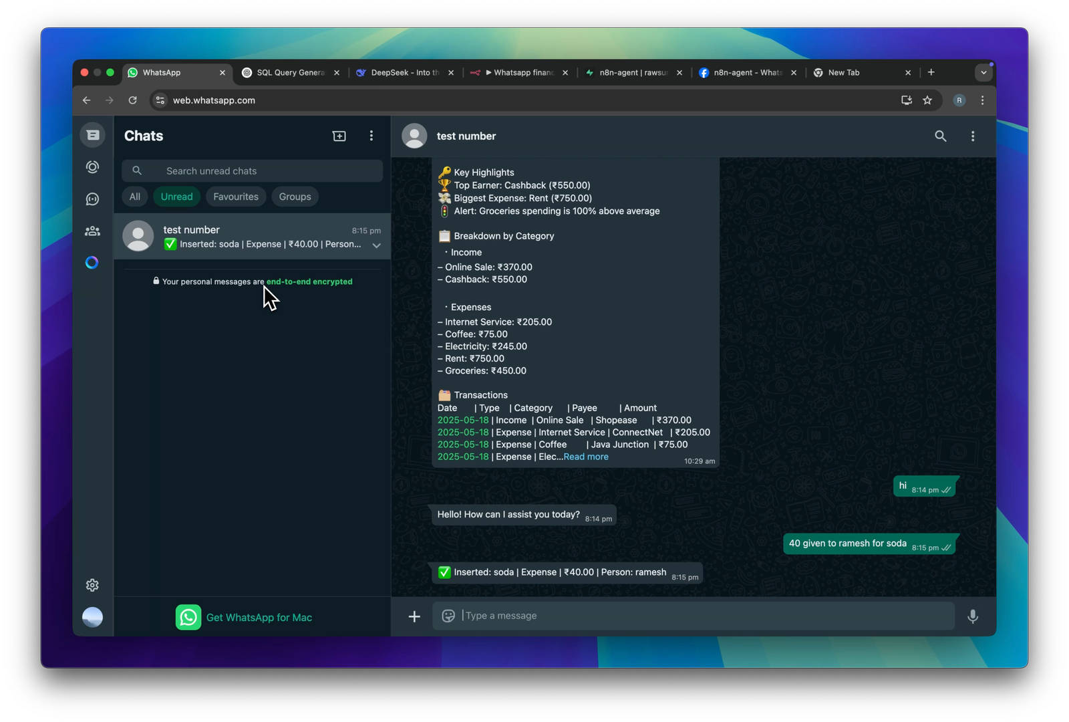Image resolution: width=1069 pixels, height=722 pixels.
Task: Switch to n8n-agent Facebook browser tab
Action: (748, 73)
